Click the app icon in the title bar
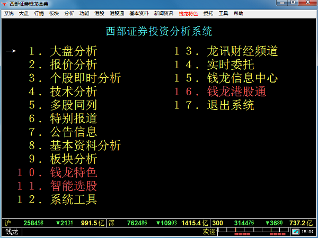The height and width of the screenshot is (238, 318). (x=5, y=4)
